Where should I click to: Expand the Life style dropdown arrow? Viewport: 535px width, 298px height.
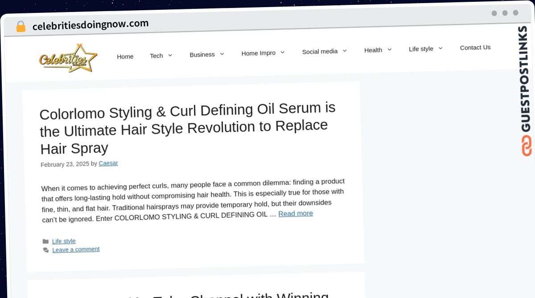point(440,48)
